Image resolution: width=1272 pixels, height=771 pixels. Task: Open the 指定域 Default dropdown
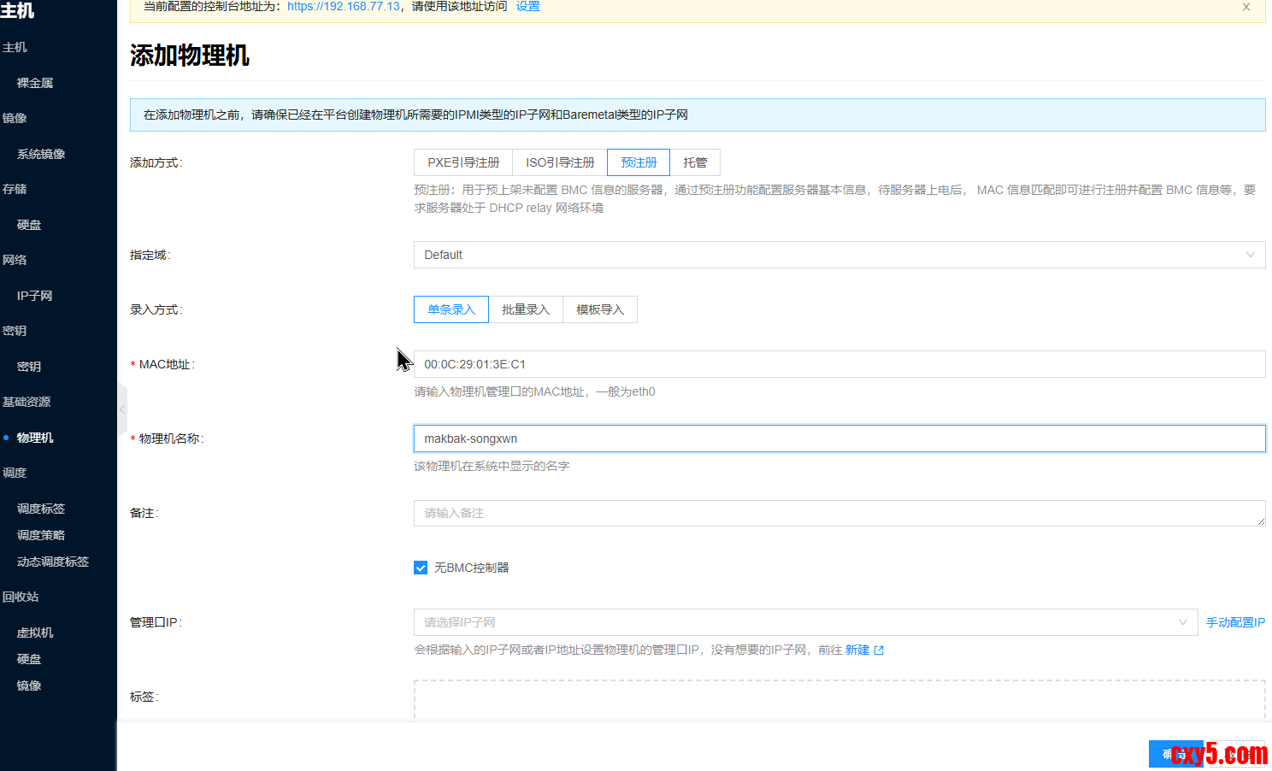[839, 255]
